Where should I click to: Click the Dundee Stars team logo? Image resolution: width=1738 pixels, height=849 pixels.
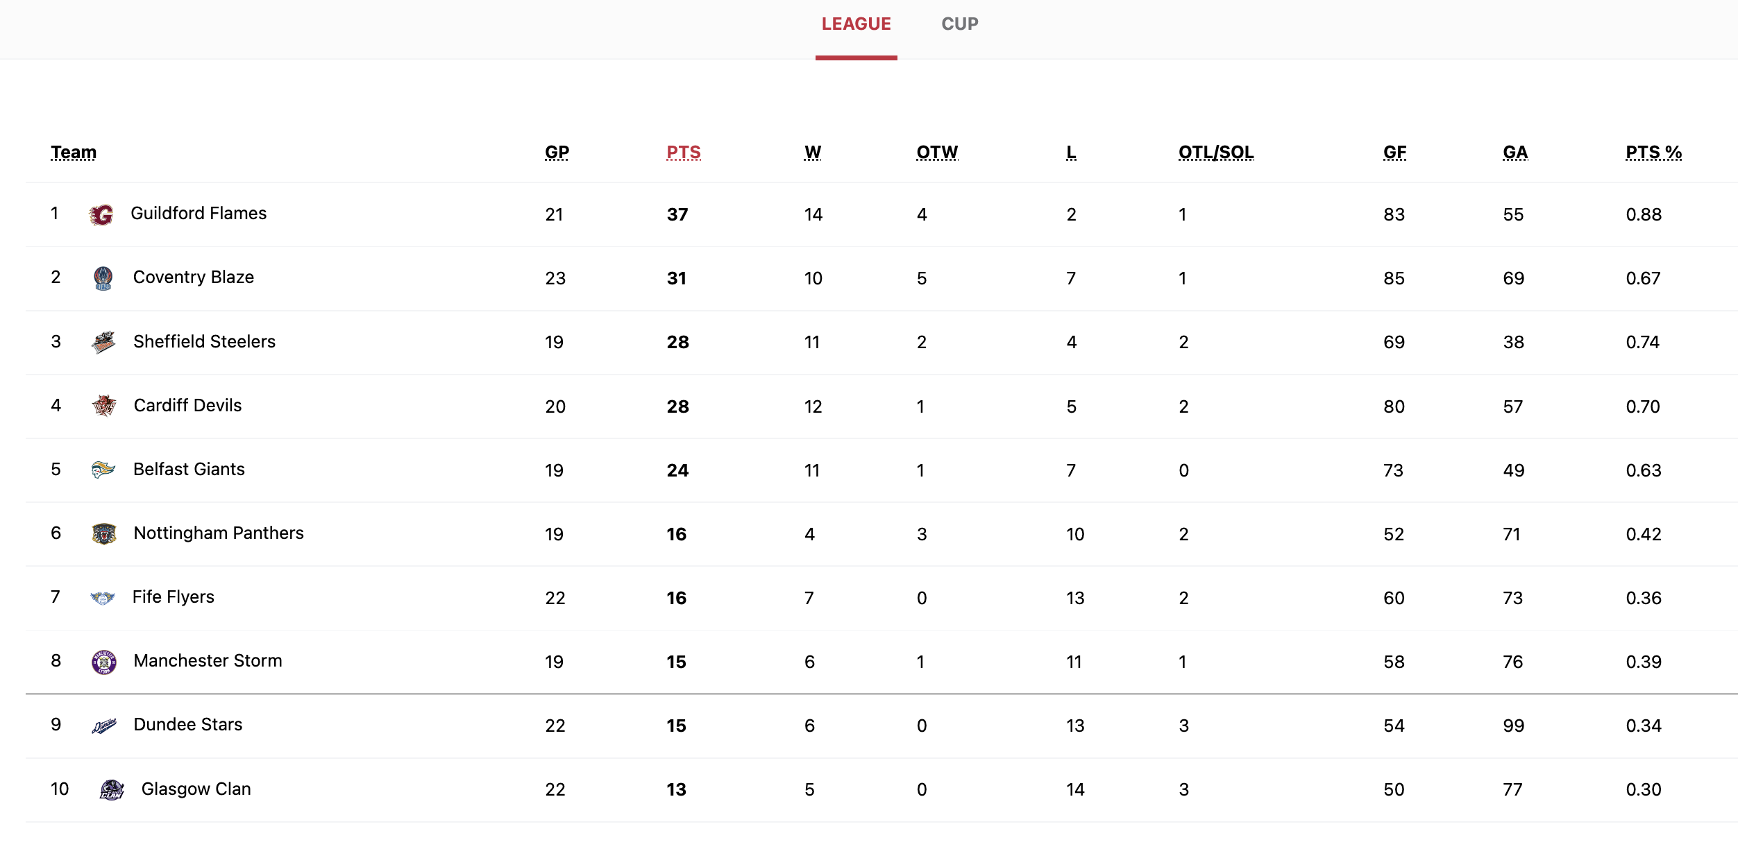(104, 726)
